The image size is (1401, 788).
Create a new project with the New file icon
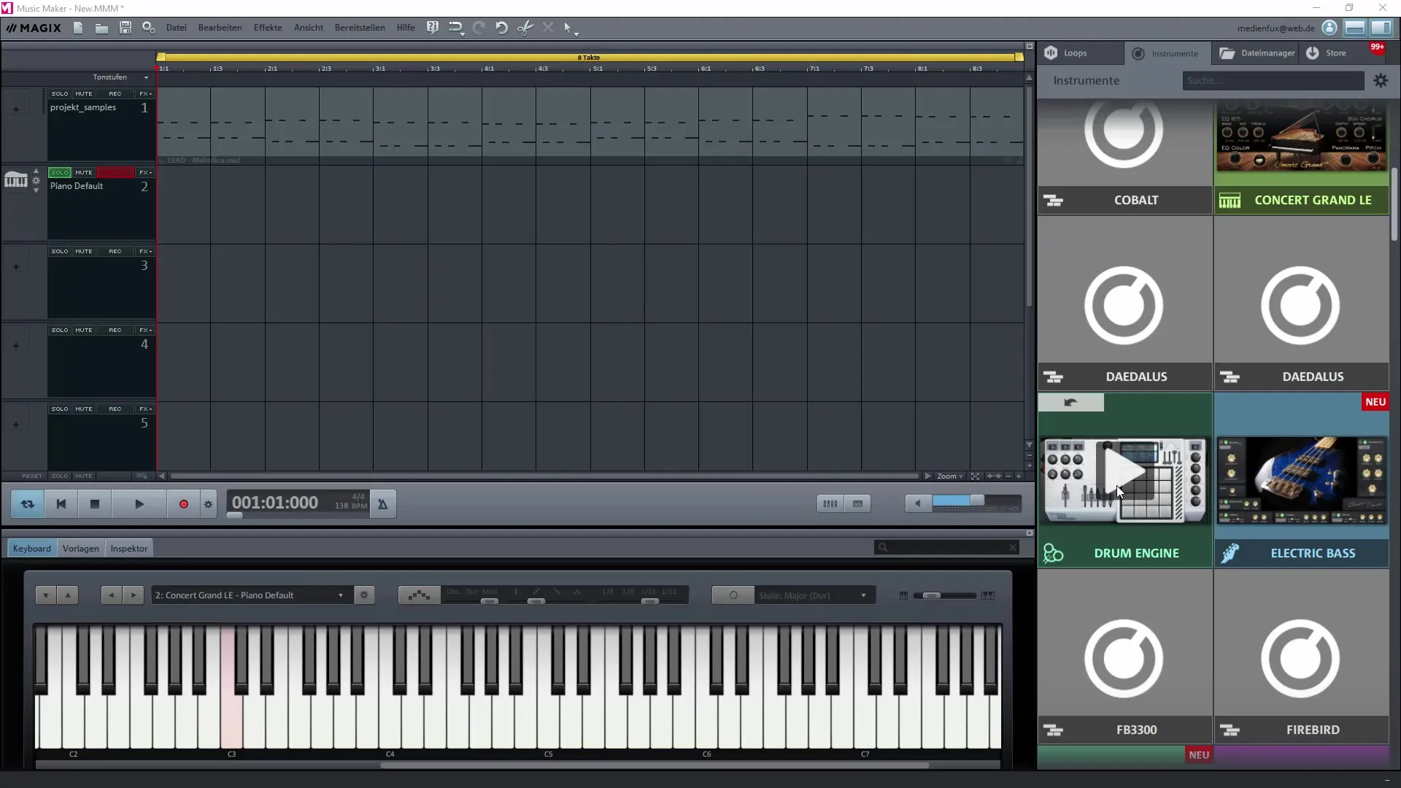(x=78, y=28)
